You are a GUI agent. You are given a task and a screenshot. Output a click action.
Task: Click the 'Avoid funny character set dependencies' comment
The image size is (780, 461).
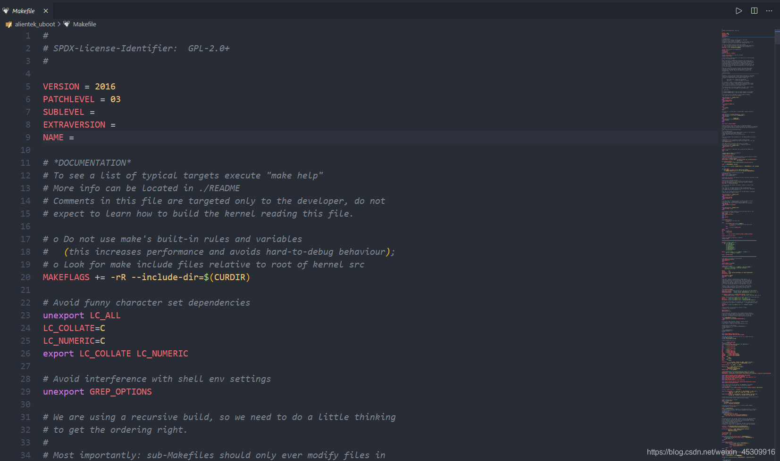click(147, 303)
